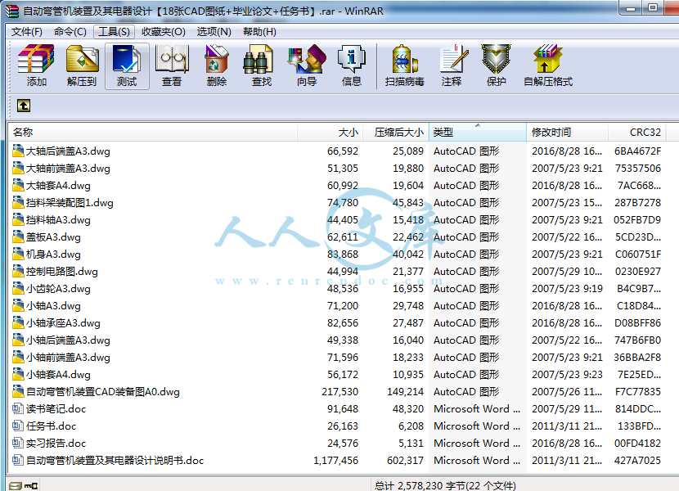Select file icon of 读书笔记.doc

(18, 408)
